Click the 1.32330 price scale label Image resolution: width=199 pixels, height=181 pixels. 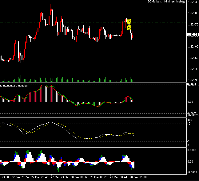pos(193,69)
